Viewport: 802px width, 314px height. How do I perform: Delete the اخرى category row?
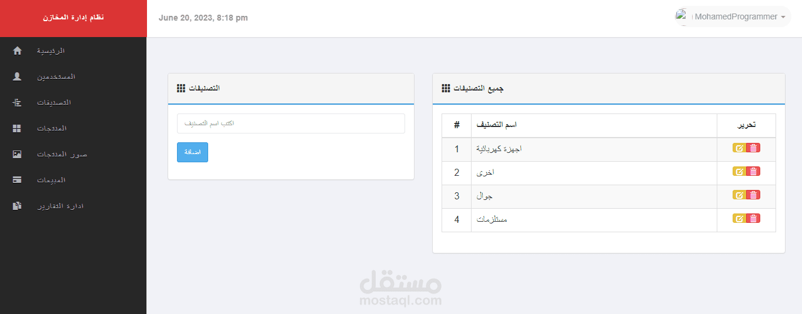pyautogui.click(x=753, y=172)
